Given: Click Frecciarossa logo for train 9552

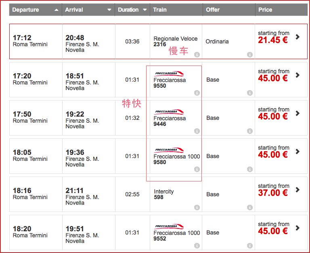Looking at the screenshot, I should tap(169, 226).
